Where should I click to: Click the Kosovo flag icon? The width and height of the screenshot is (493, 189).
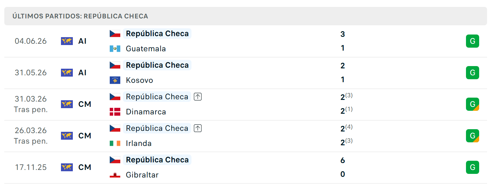click(115, 80)
